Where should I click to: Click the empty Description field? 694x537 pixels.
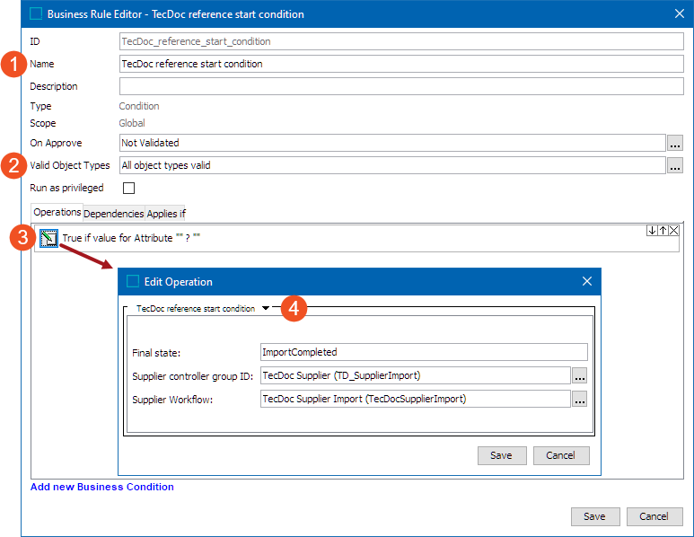(401, 86)
